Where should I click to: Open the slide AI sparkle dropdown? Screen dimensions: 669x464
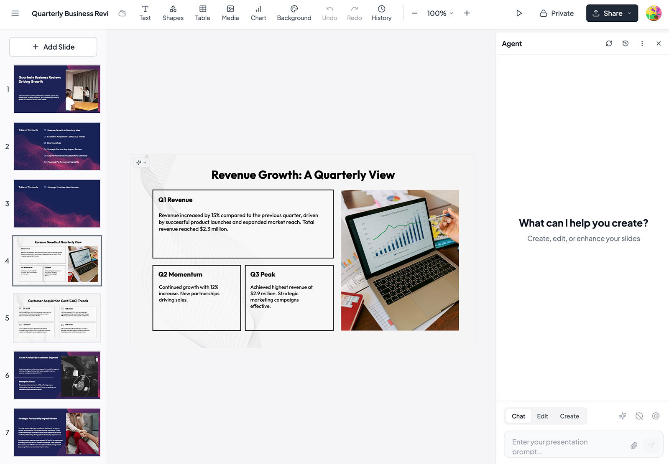pos(141,162)
